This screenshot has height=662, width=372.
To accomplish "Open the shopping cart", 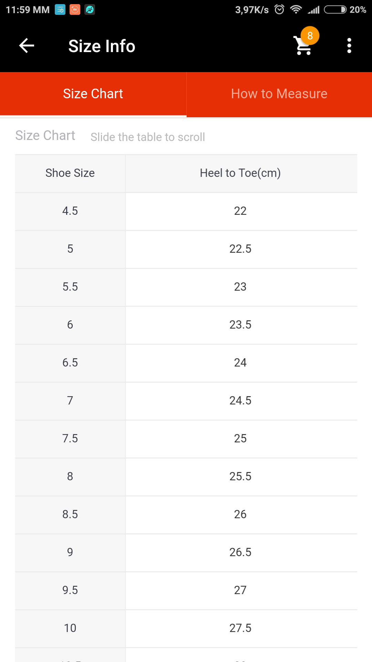I will click(x=303, y=46).
